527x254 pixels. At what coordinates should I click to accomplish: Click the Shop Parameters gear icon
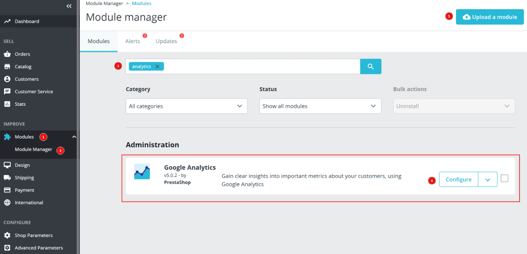point(7,236)
